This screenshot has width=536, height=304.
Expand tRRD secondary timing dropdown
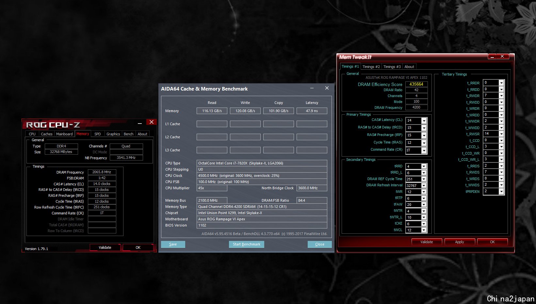(424, 166)
